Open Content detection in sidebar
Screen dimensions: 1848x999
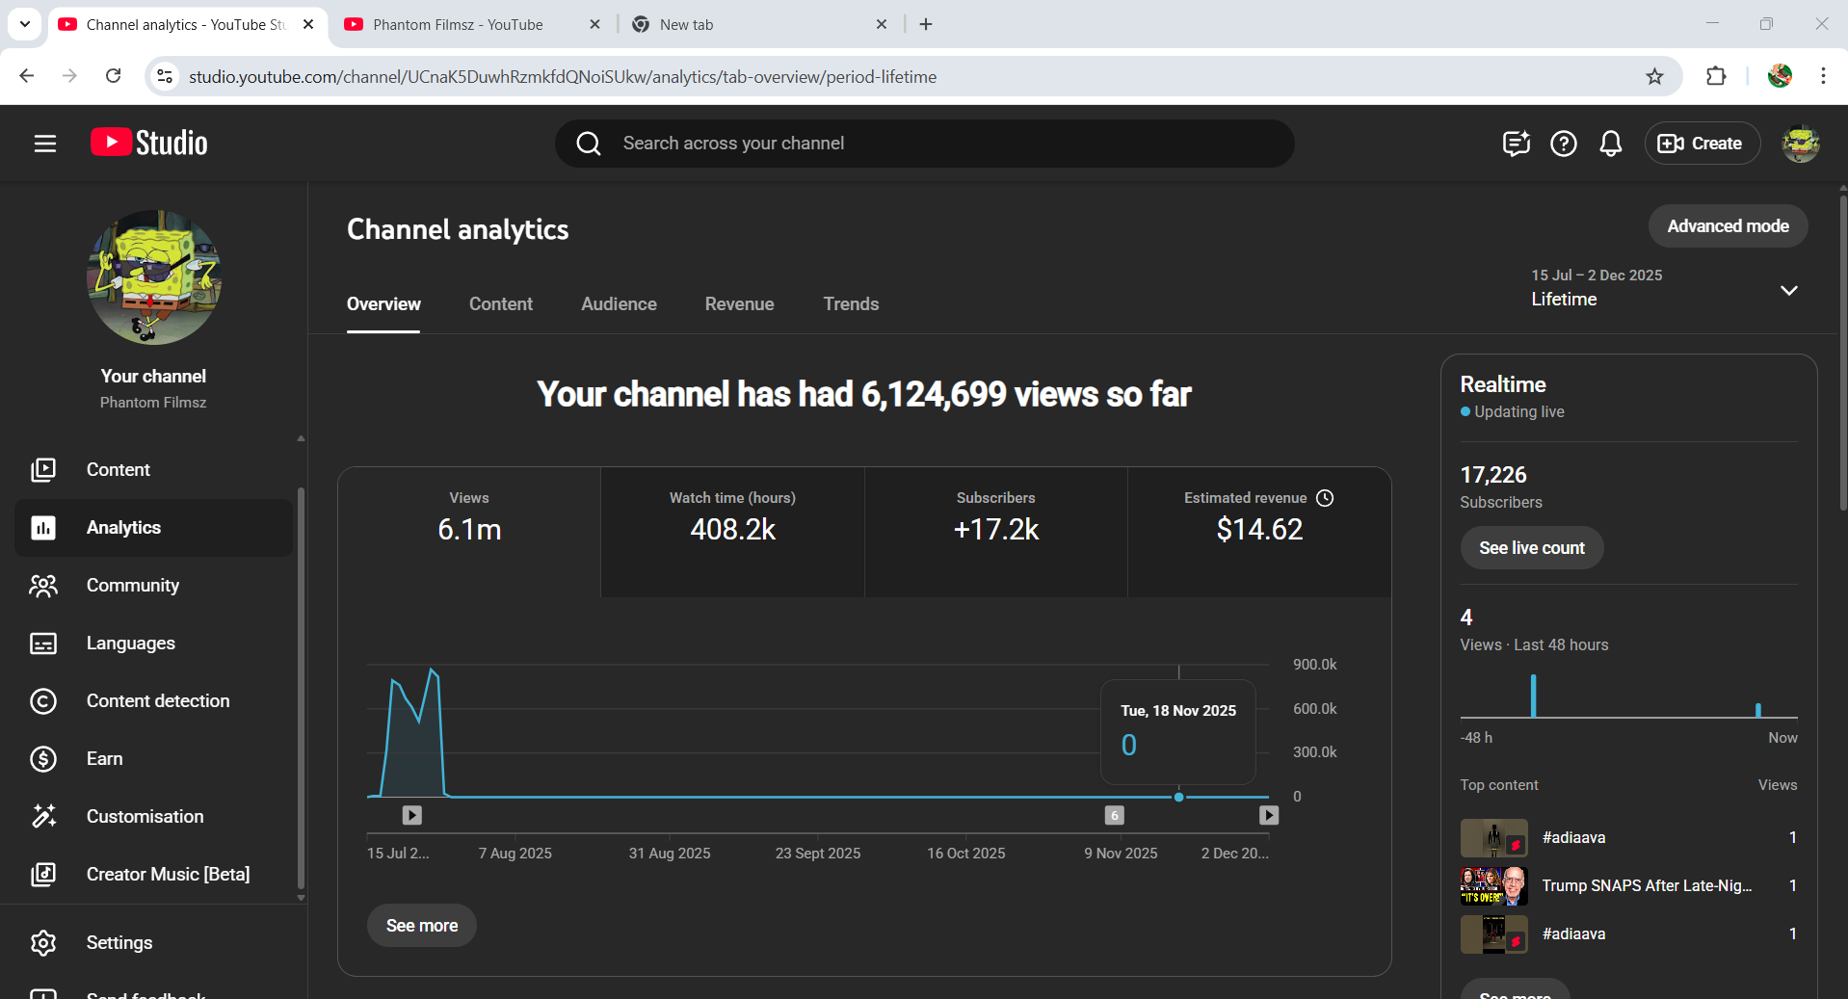[157, 700]
